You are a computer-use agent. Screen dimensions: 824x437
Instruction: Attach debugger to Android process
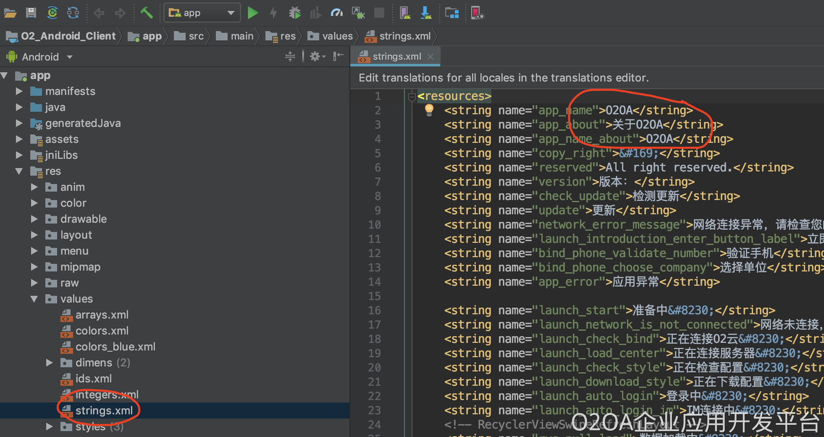click(x=358, y=13)
